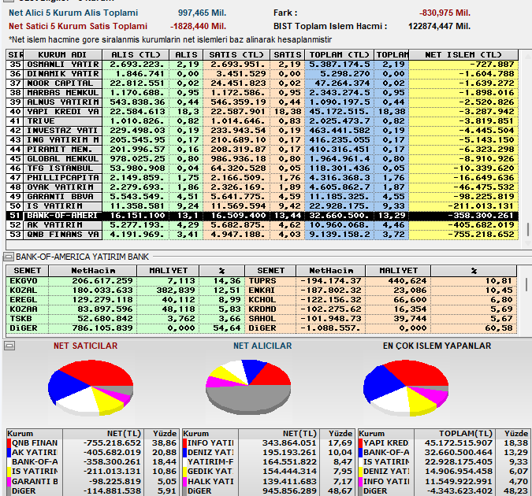This screenshot has height=496, width=532.
Task: Select the TRIVE row
Action: (262, 121)
